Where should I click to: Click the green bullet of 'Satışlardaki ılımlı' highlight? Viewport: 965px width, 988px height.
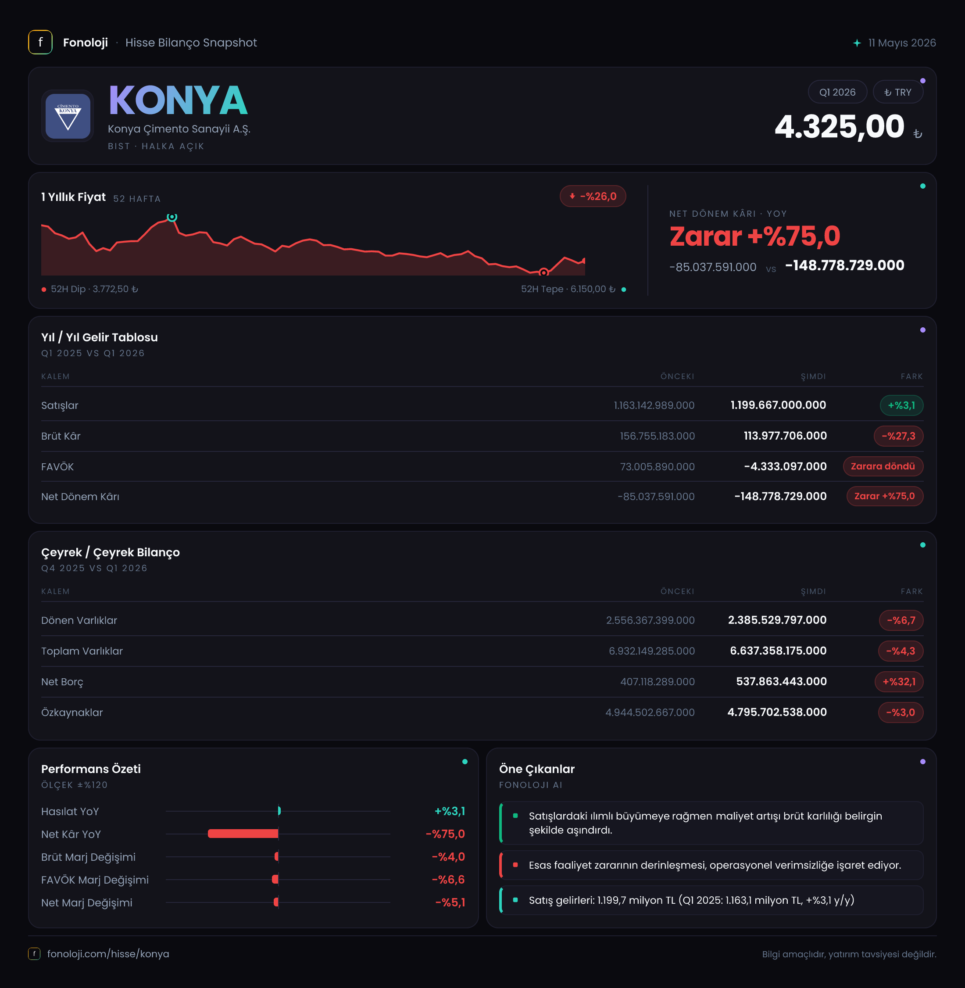515,816
